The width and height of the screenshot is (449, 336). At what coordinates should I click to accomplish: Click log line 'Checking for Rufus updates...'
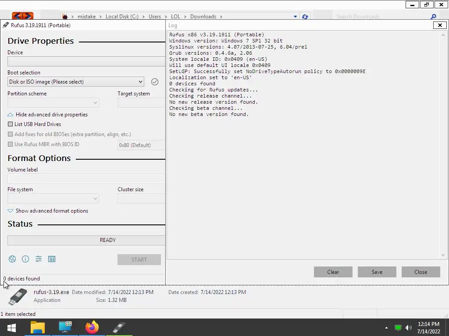click(x=214, y=90)
